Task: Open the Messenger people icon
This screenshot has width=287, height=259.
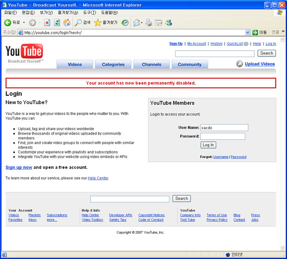Action: click(168, 23)
